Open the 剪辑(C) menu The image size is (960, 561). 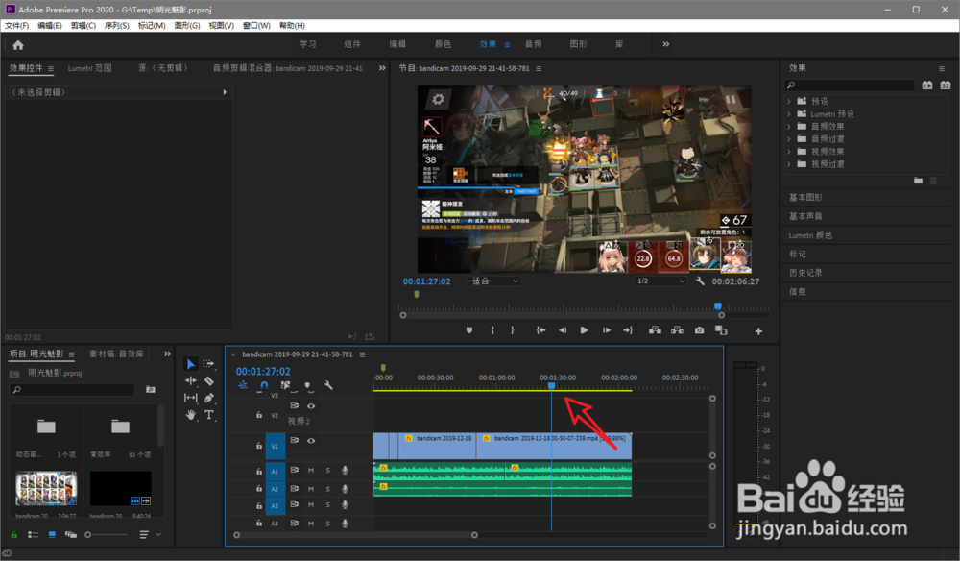(84, 25)
